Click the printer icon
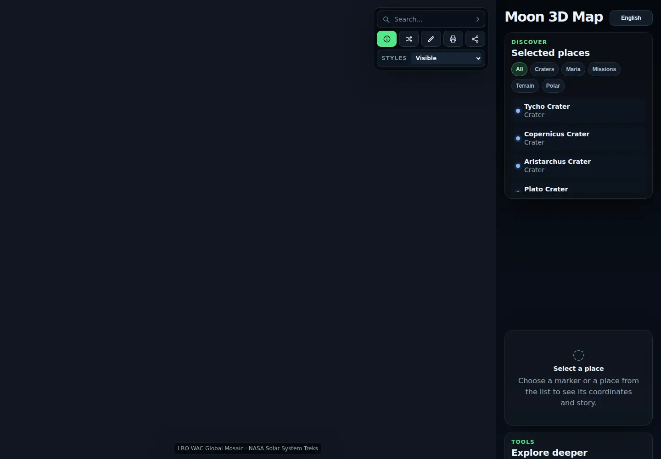Screen dimensions: 661x459 click(x=453, y=39)
